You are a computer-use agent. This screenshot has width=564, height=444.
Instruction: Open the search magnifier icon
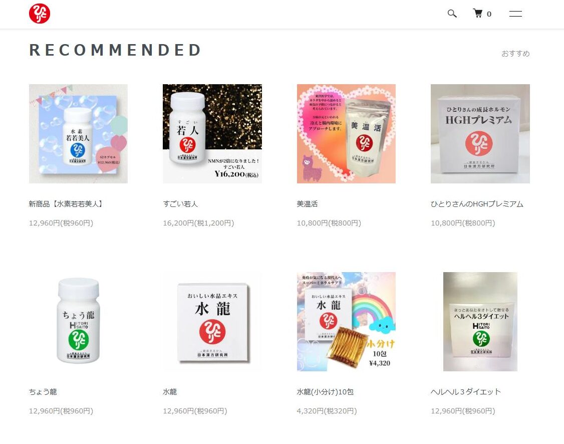(452, 14)
